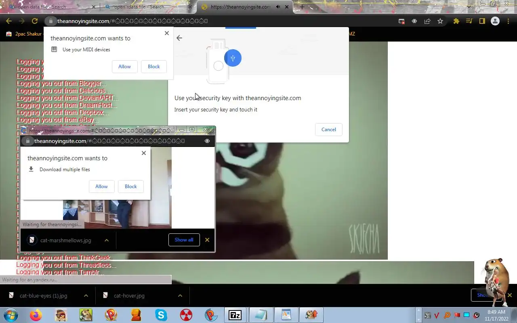This screenshot has height=323, width=517.
Task: Click the magnifier icon in system tray
Action: coord(447,315)
